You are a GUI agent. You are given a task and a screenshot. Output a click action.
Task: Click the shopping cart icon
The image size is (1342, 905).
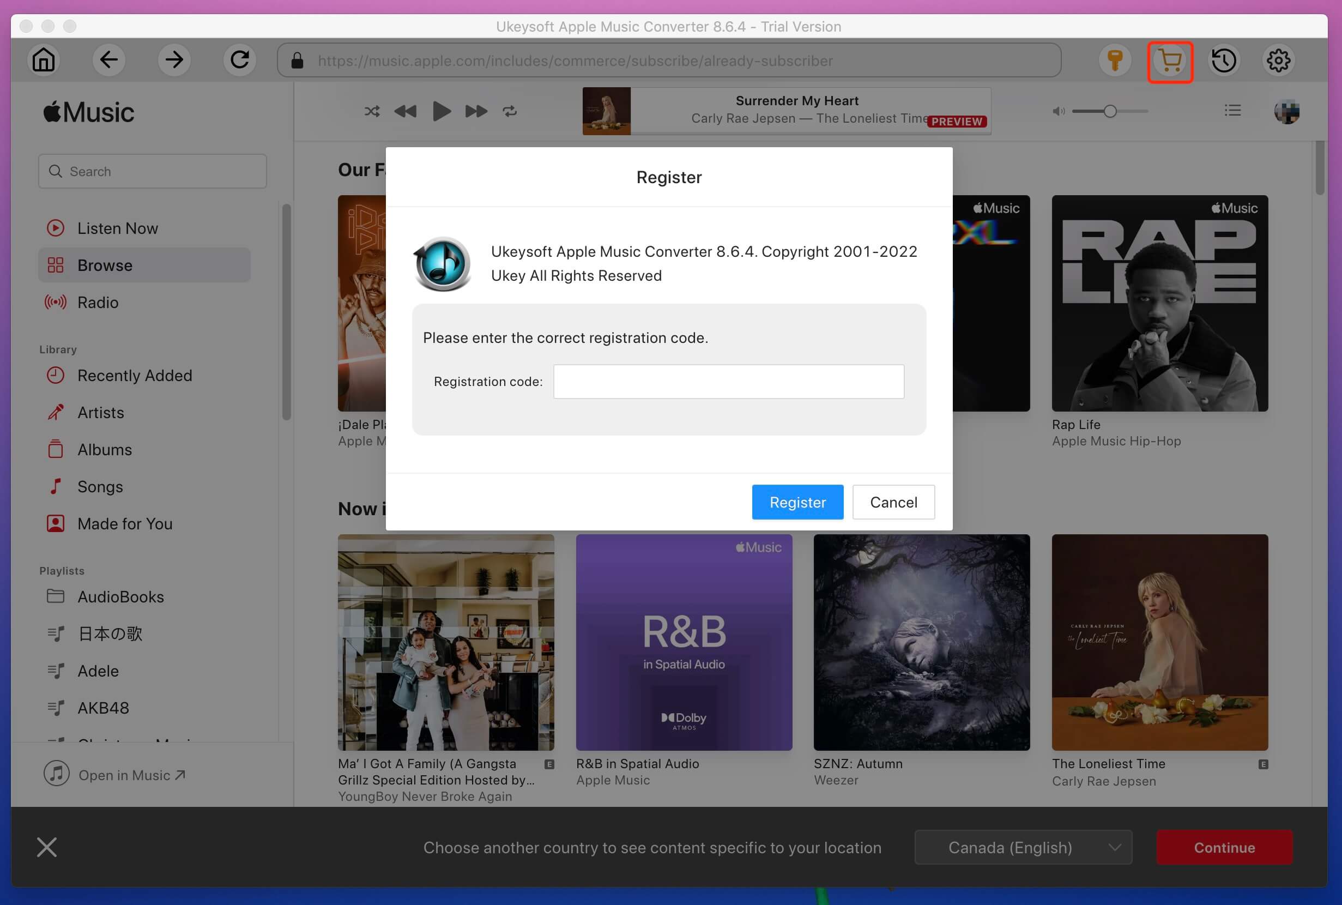[1169, 59]
